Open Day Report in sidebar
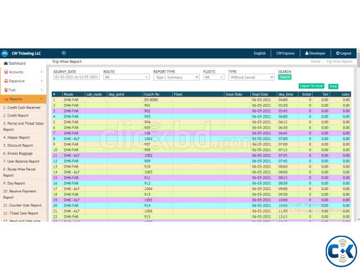 pyautogui.click(x=14, y=183)
